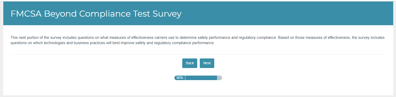396x97 pixels.
Task: Click blank white space below the progress bar
Action: coord(198,88)
